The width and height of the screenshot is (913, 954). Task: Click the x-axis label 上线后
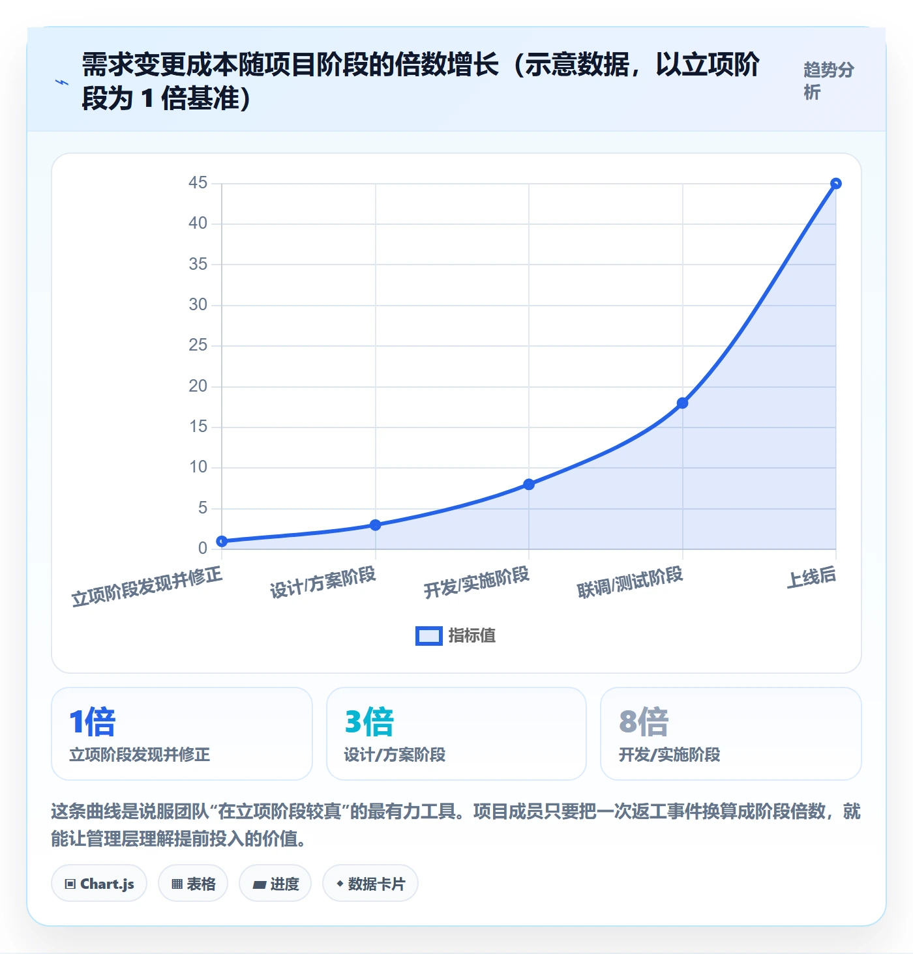(811, 577)
